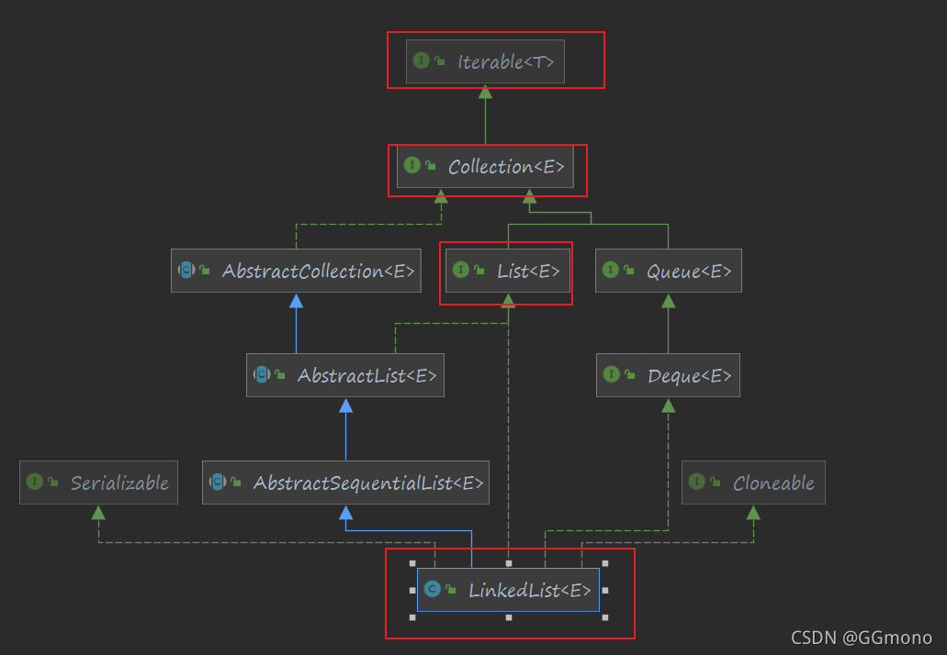The width and height of the screenshot is (947, 655).
Task: Click the interface icon on the Queue<E> node
Action: [x=612, y=270]
